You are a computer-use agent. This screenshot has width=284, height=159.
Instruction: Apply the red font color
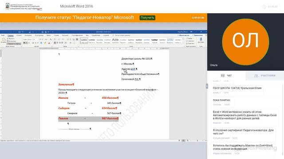pos(49,43)
